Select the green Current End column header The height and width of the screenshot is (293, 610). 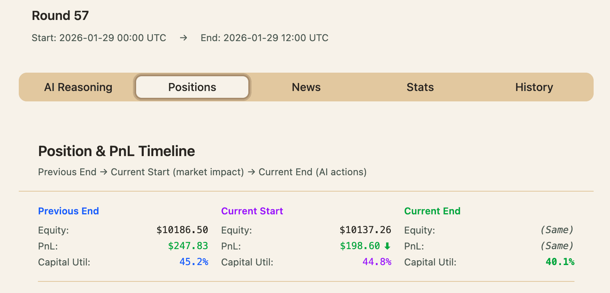click(432, 211)
